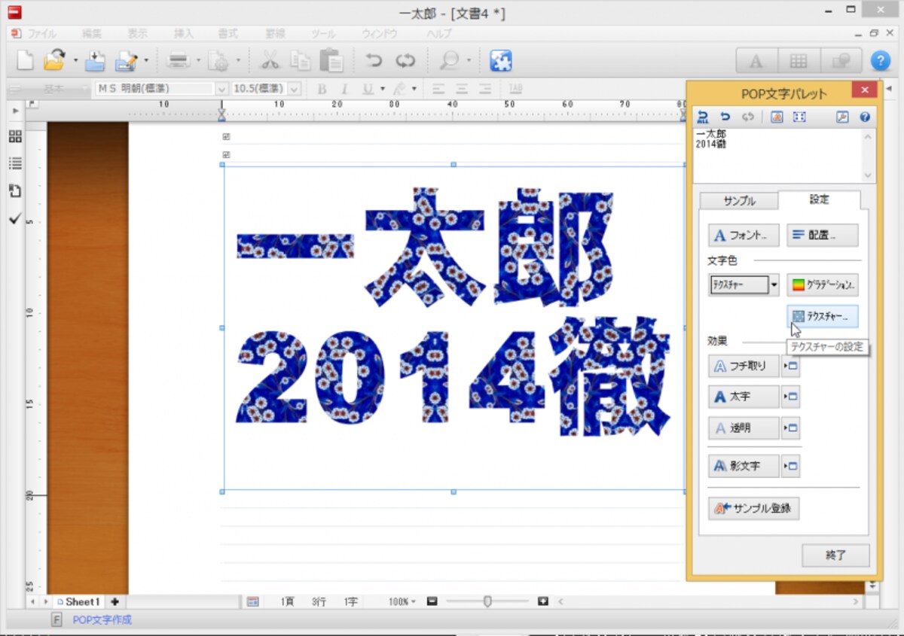This screenshot has width=904, height=636.
Task: Click the POP palette help icon
Action: [865, 117]
